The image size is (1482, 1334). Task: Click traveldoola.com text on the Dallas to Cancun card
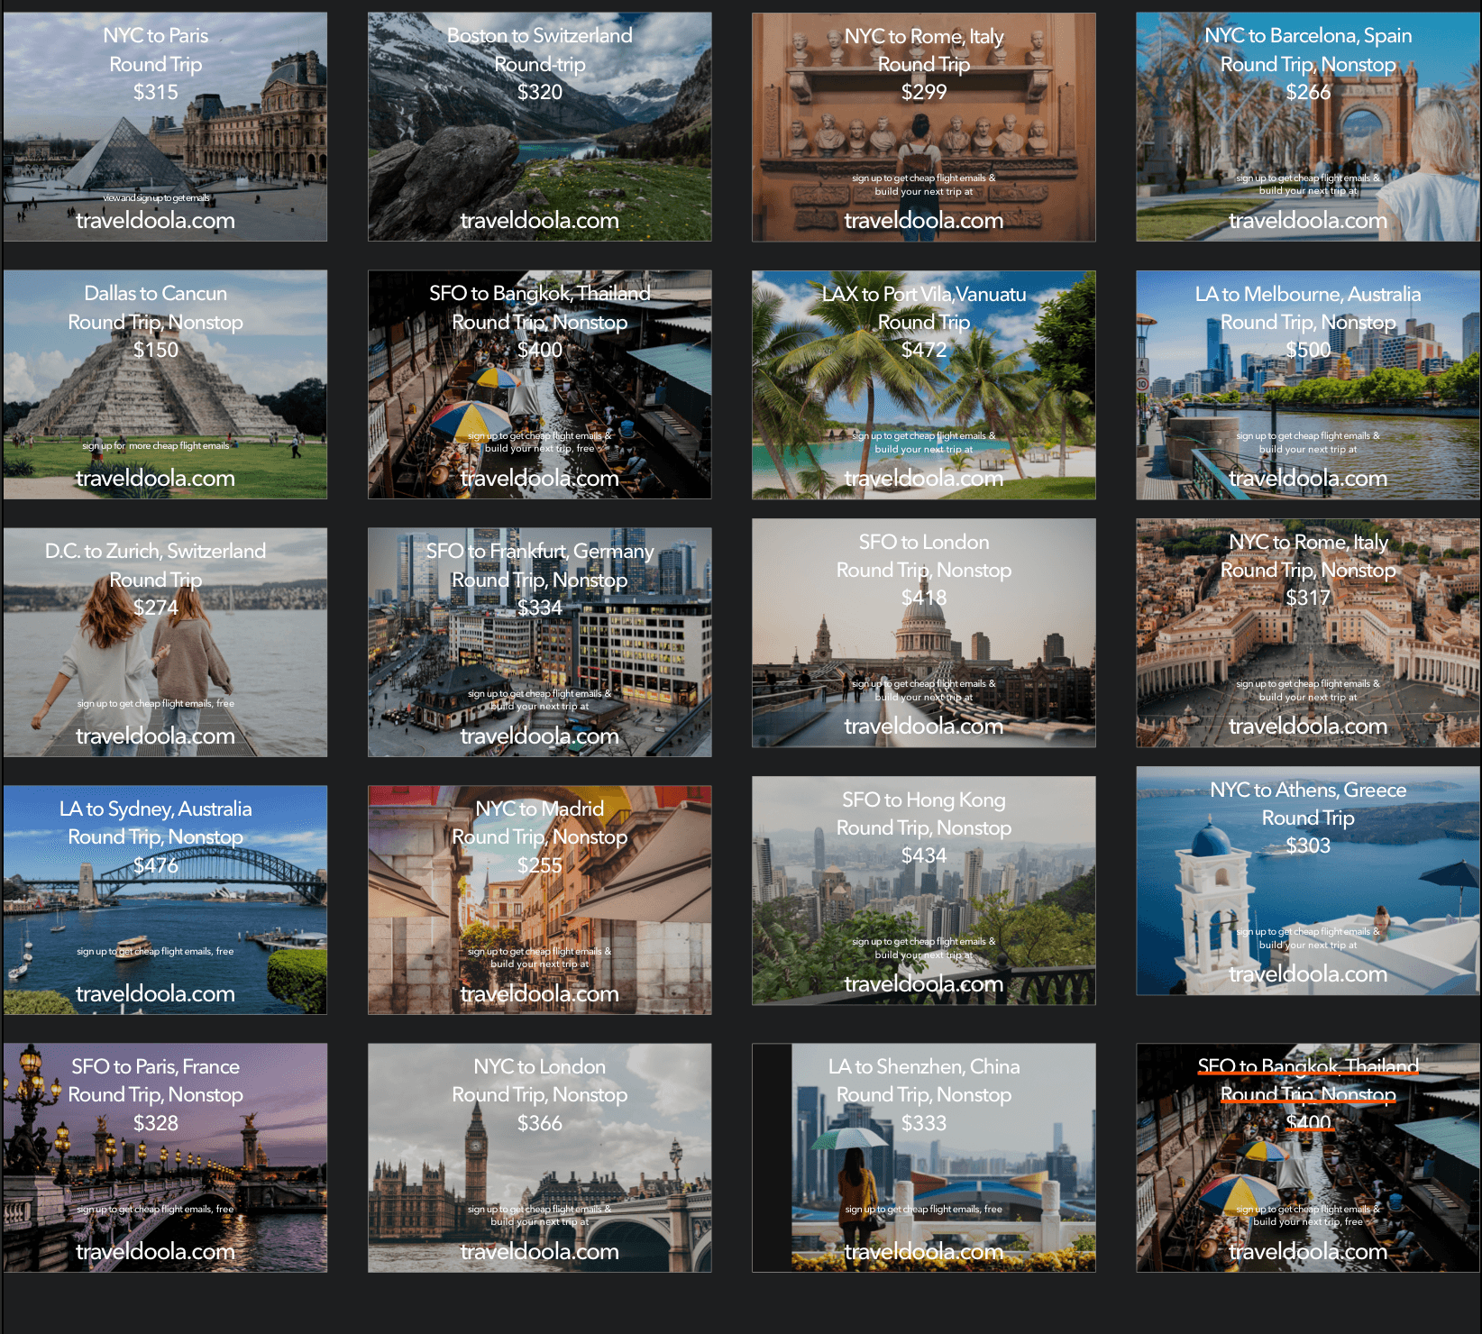(x=155, y=478)
